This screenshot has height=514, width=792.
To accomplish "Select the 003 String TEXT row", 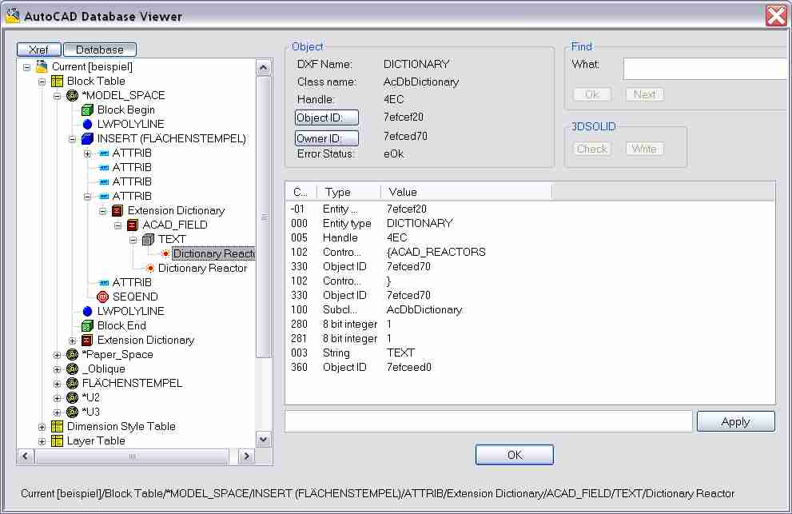I will [530, 353].
